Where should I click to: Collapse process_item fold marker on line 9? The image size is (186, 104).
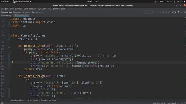[x=10, y=46]
